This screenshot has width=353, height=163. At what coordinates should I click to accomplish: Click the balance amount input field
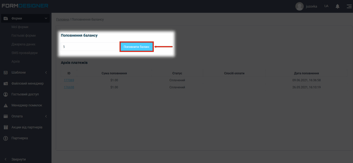(x=90, y=47)
